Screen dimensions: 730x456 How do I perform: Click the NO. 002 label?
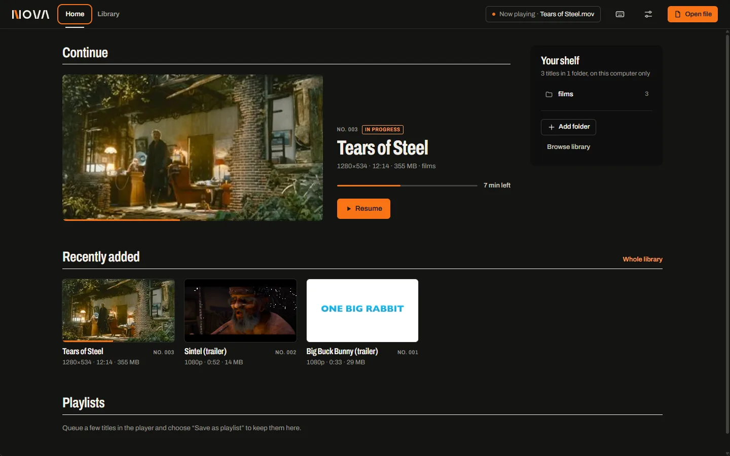[286, 353]
